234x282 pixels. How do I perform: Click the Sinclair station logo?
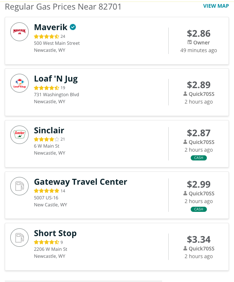point(19,135)
